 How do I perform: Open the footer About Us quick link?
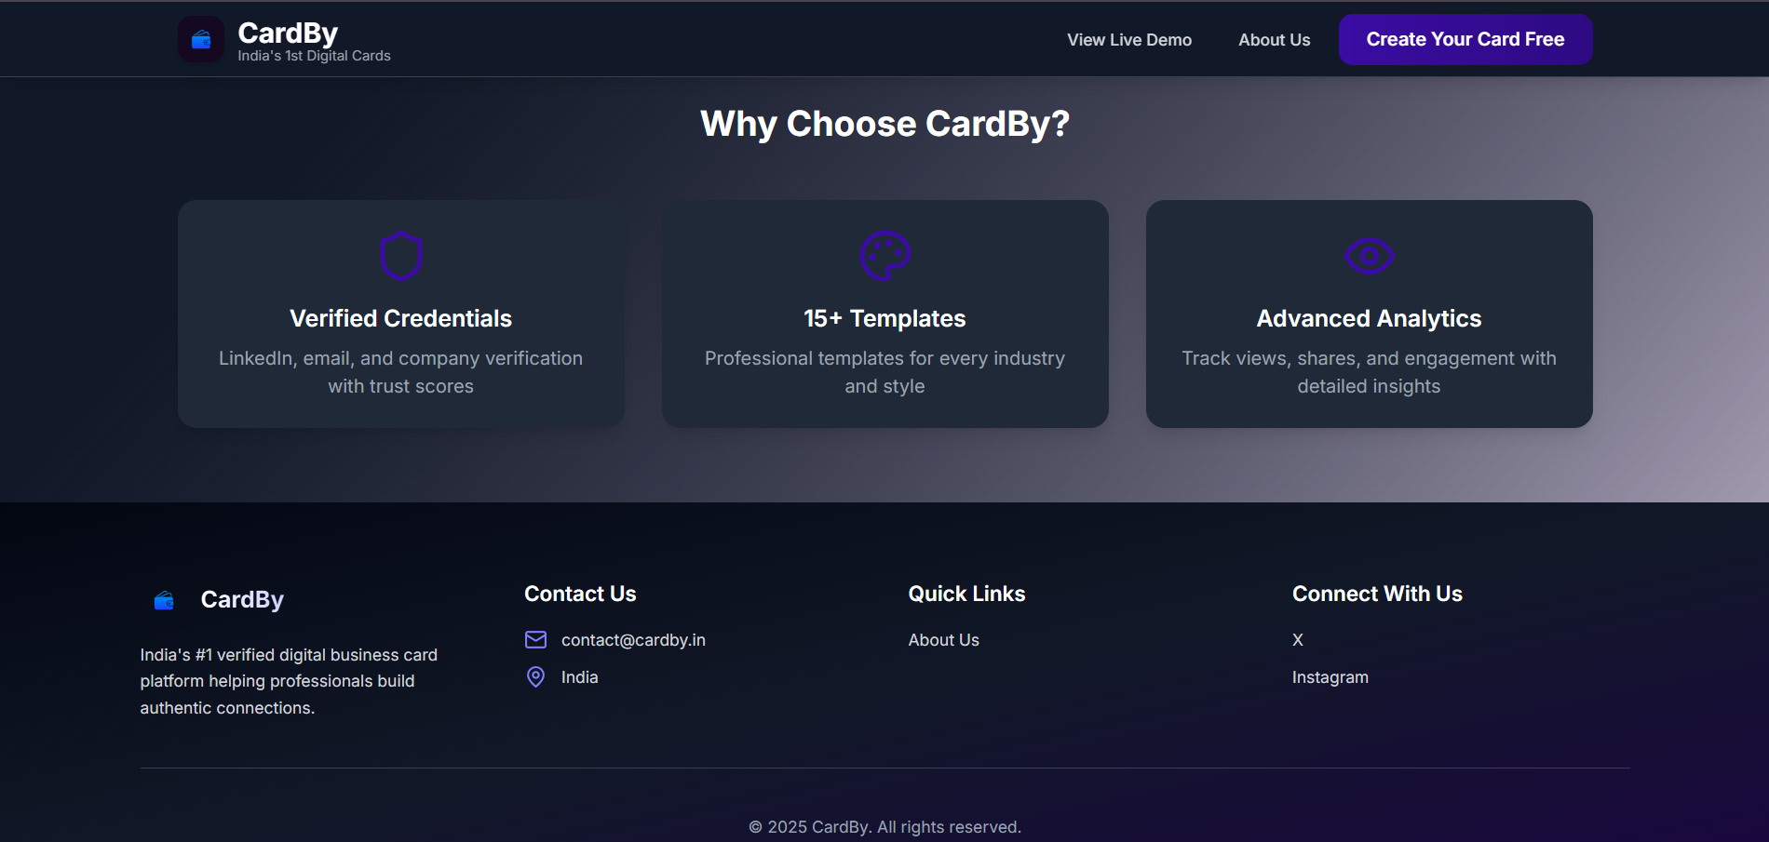(x=943, y=640)
